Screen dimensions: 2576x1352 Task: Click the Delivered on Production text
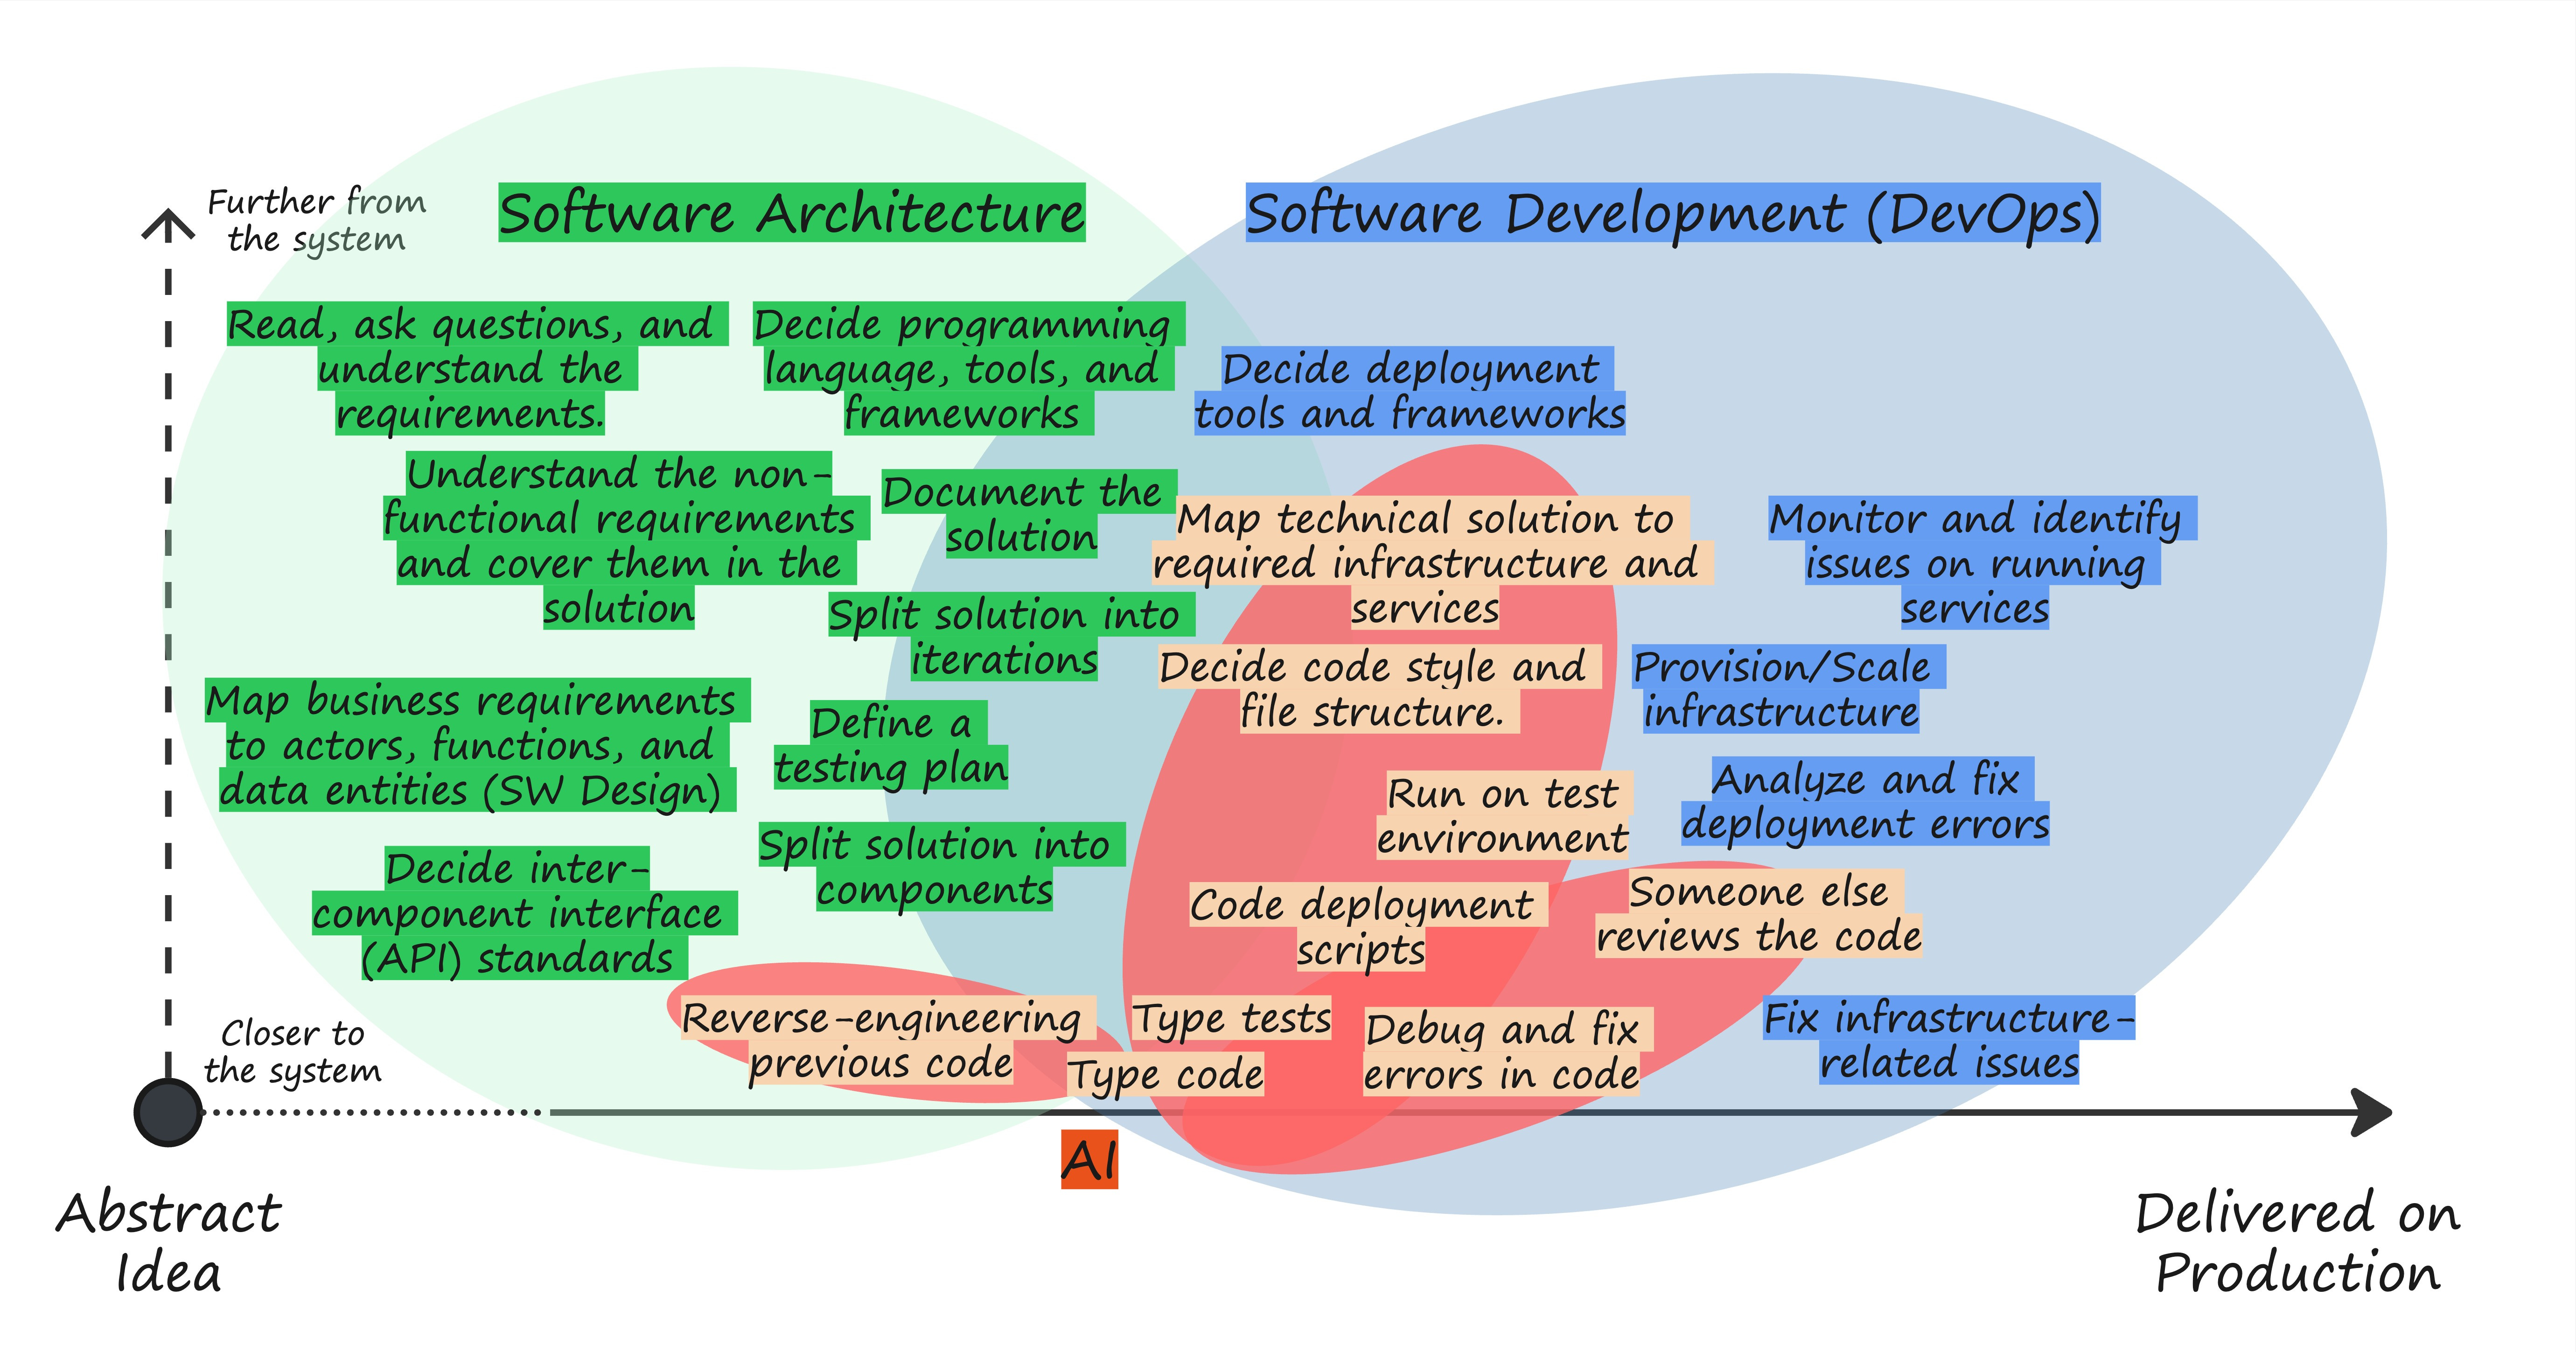point(2297,1242)
